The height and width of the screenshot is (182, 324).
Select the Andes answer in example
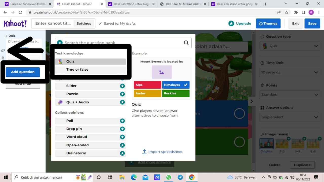point(147,93)
